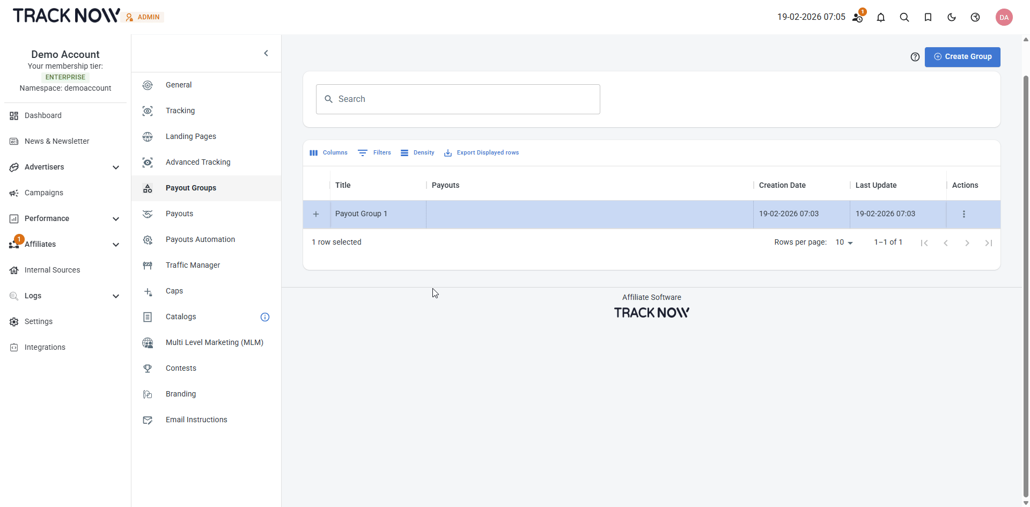Open the rows per page dropdown

844,243
